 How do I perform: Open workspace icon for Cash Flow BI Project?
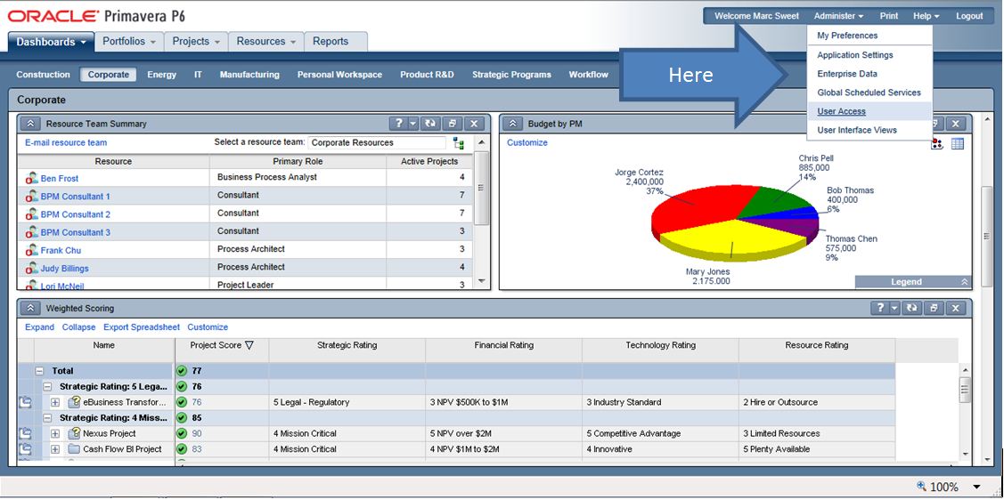click(25, 449)
